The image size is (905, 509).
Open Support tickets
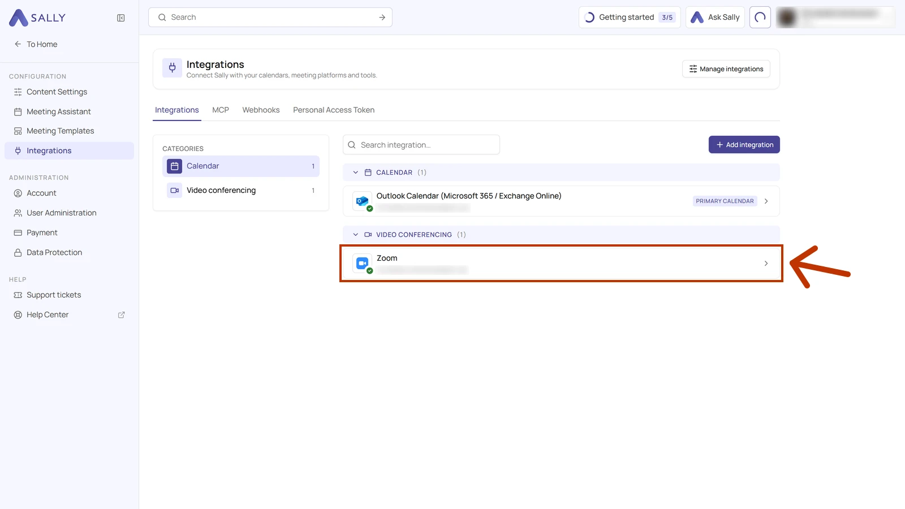pos(69,295)
